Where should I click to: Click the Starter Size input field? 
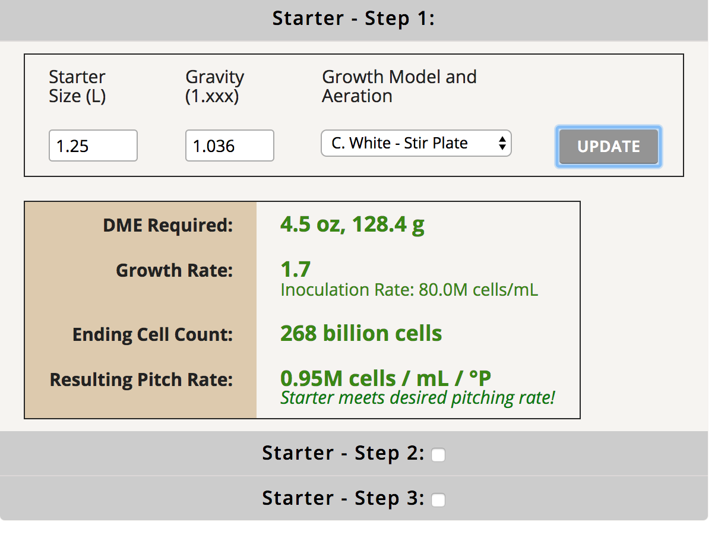pos(93,146)
